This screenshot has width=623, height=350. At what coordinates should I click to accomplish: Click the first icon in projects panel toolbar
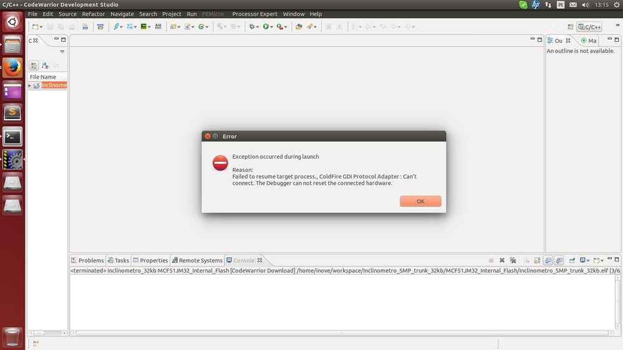[x=34, y=65]
